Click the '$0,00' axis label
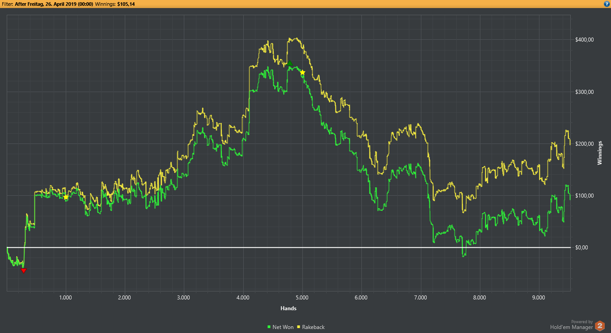The image size is (611, 333). point(582,247)
